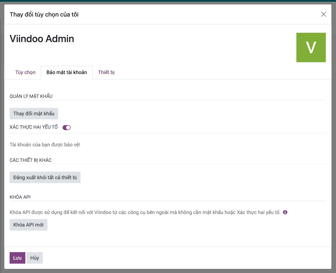Image resolution: width=336 pixels, height=273 pixels.
Task: Create a new key with Khóa API mới
Action: point(29,225)
